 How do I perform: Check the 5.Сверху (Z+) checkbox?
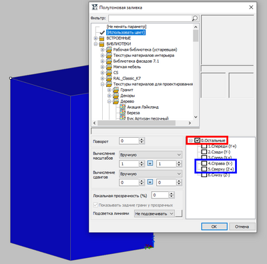[204, 169]
